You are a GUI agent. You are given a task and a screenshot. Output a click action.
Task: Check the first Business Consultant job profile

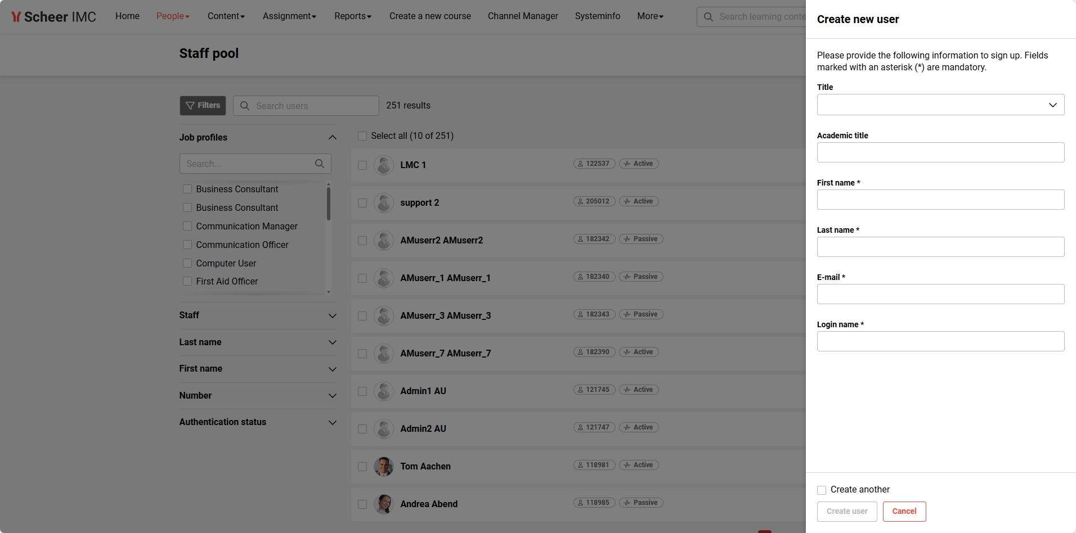point(187,189)
